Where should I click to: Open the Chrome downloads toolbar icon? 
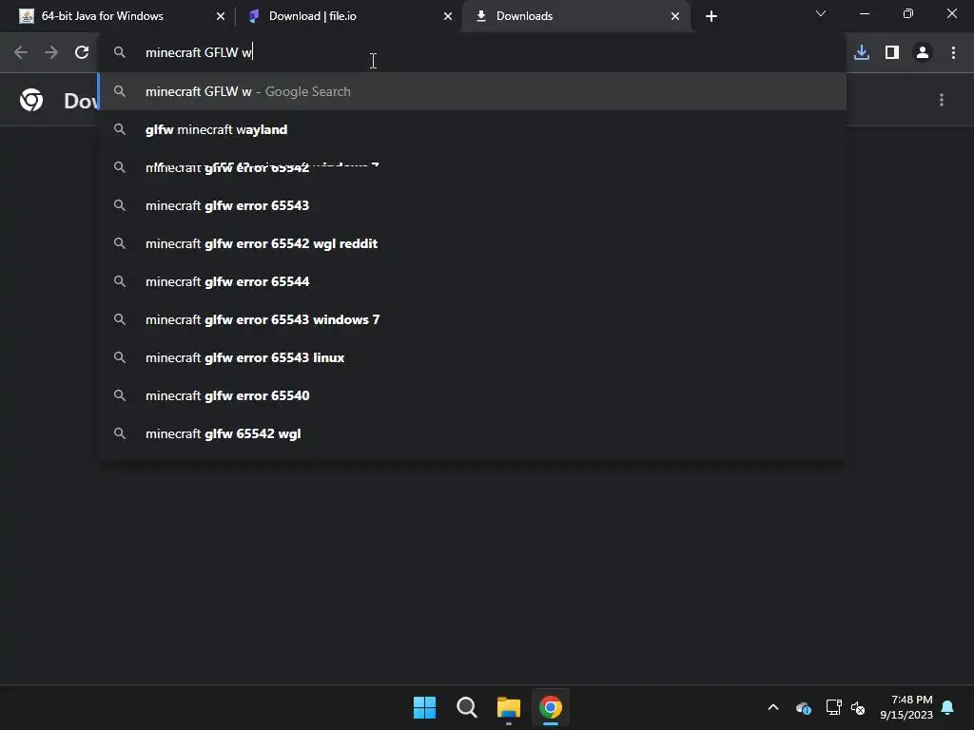pos(862,52)
